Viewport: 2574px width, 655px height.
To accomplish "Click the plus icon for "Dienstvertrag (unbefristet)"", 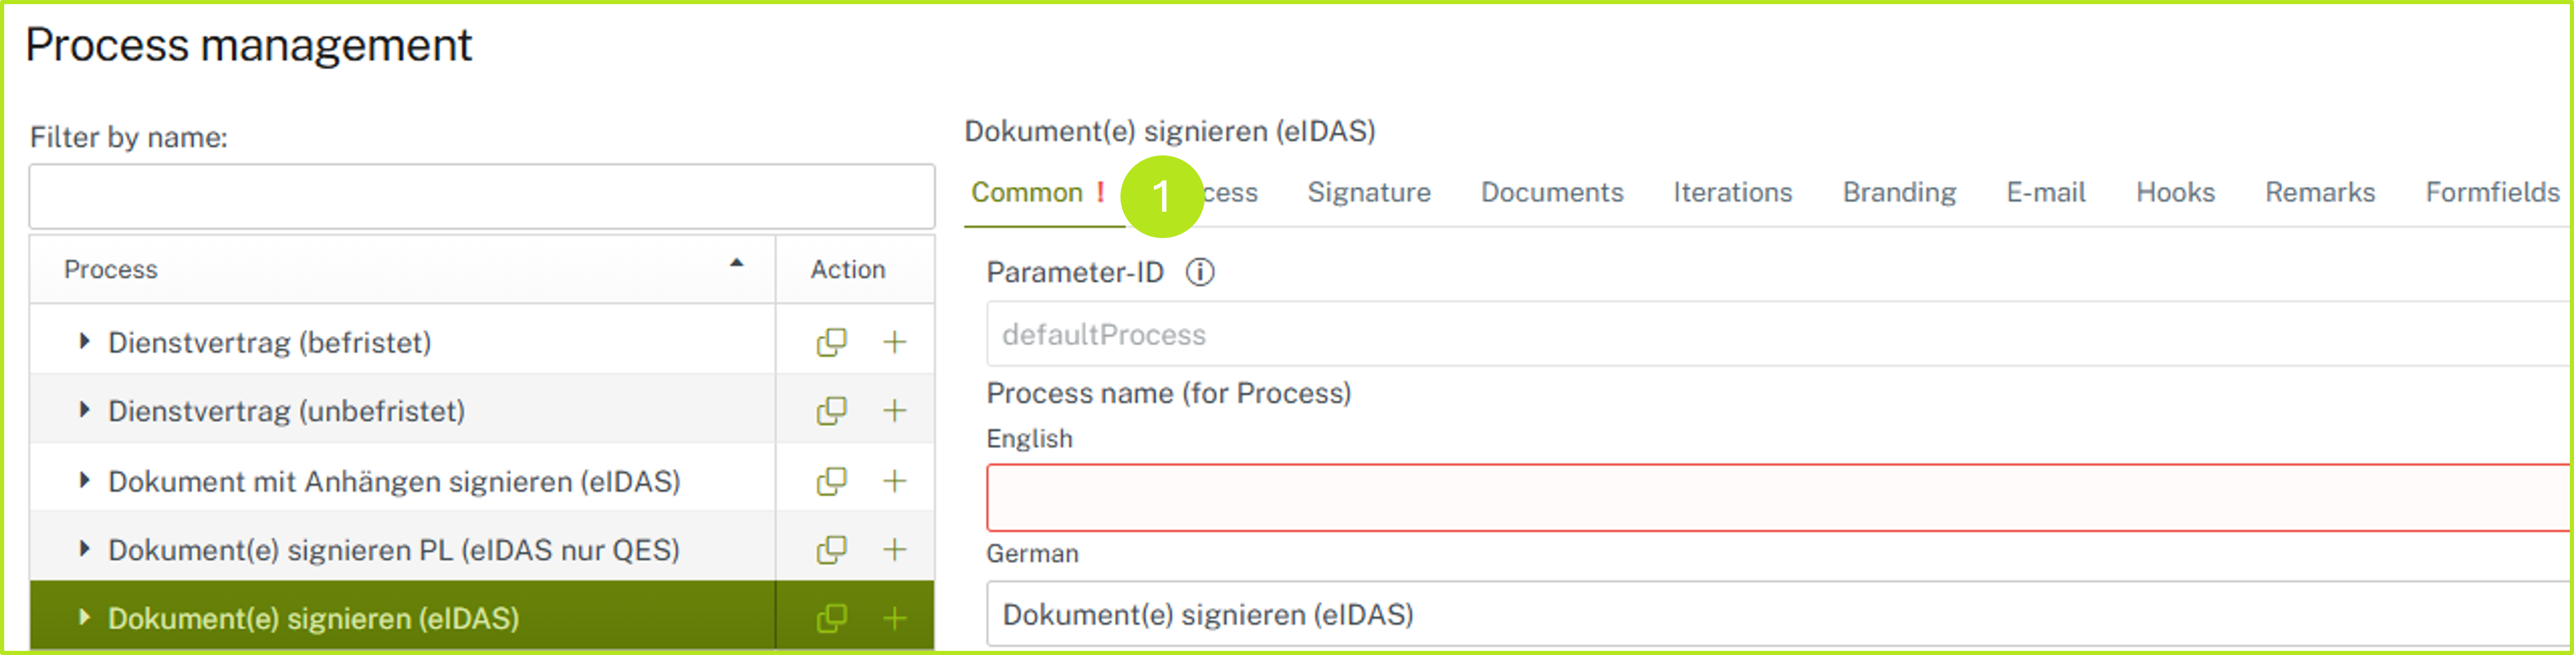I will pos(895,409).
